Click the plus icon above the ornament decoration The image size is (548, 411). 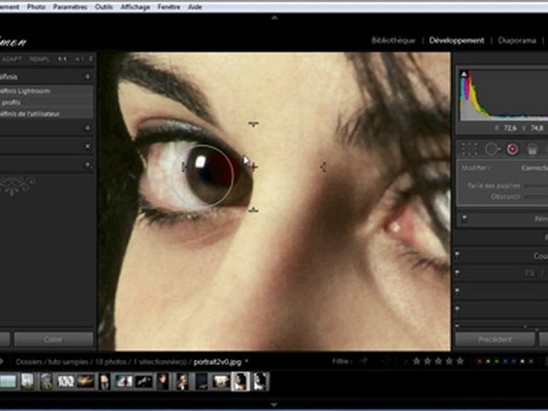(x=87, y=164)
